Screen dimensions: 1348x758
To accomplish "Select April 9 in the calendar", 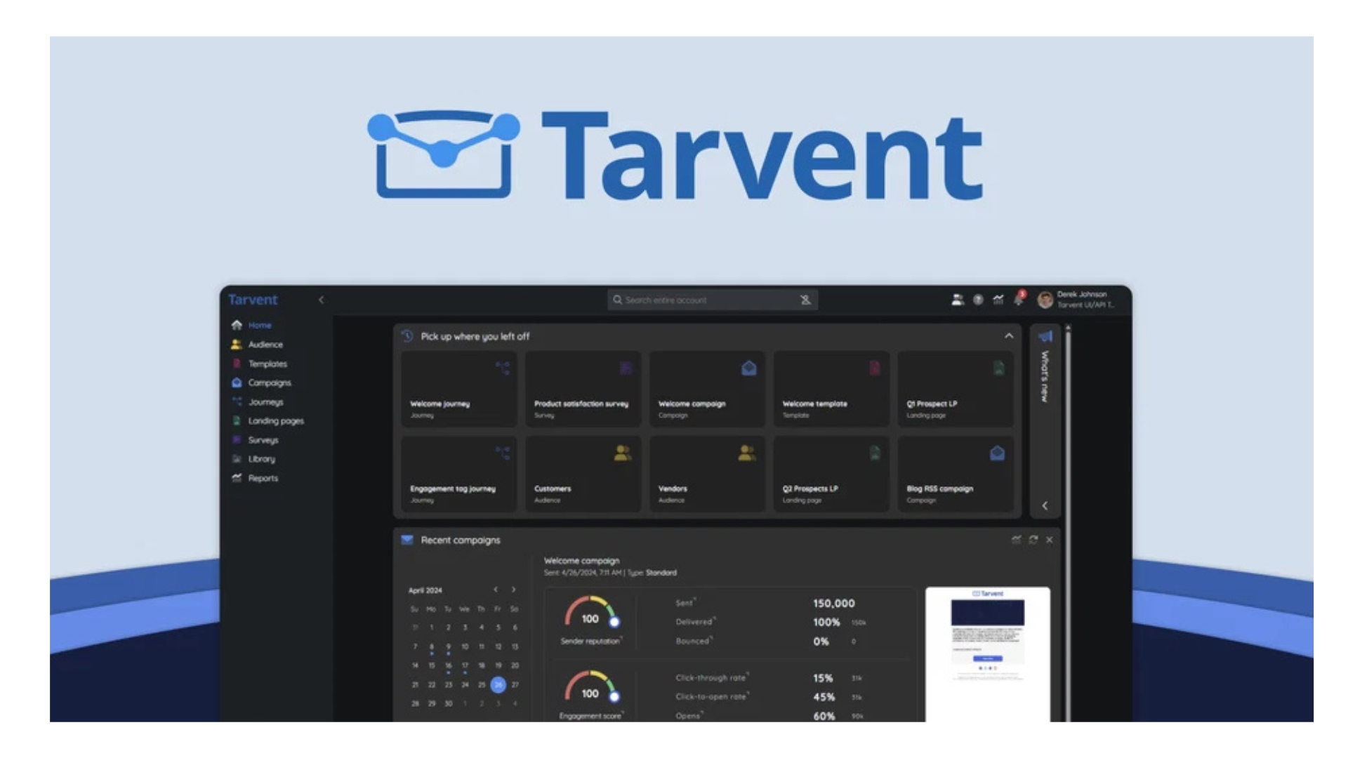I will click(448, 646).
